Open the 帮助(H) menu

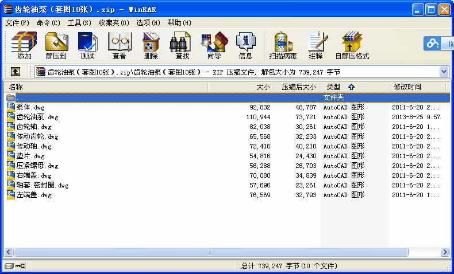(x=179, y=23)
